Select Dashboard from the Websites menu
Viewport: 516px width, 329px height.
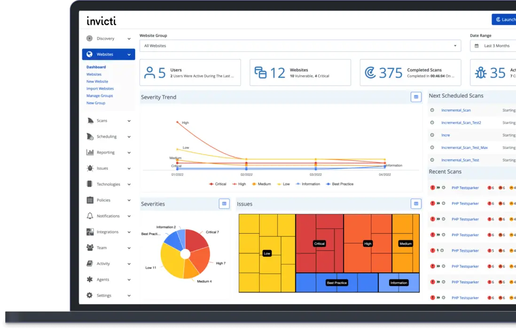click(x=96, y=67)
